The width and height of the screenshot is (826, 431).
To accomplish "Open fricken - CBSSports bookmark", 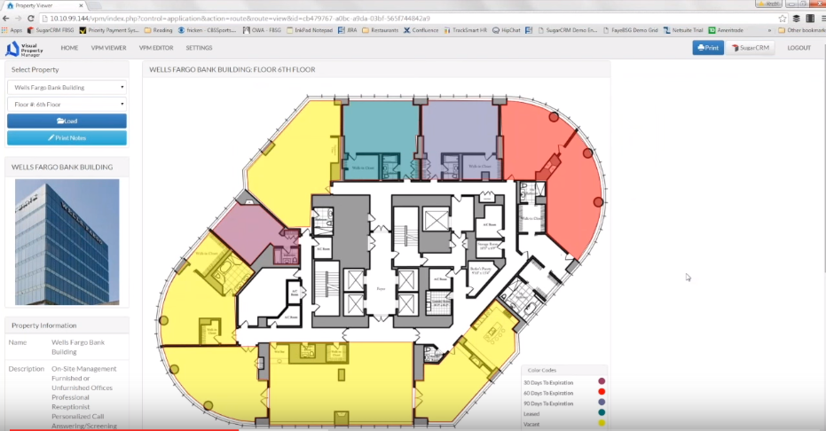I will click(207, 30).
